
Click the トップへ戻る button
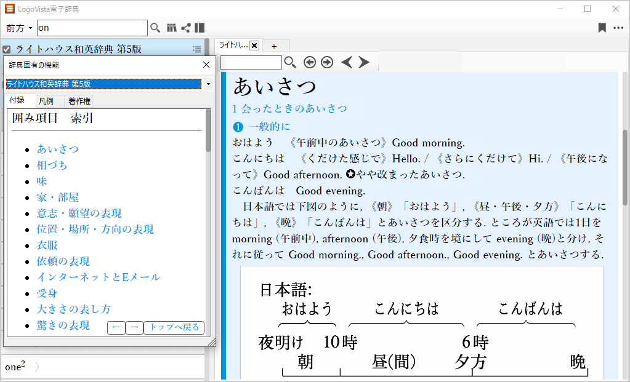tap(174, 327)
